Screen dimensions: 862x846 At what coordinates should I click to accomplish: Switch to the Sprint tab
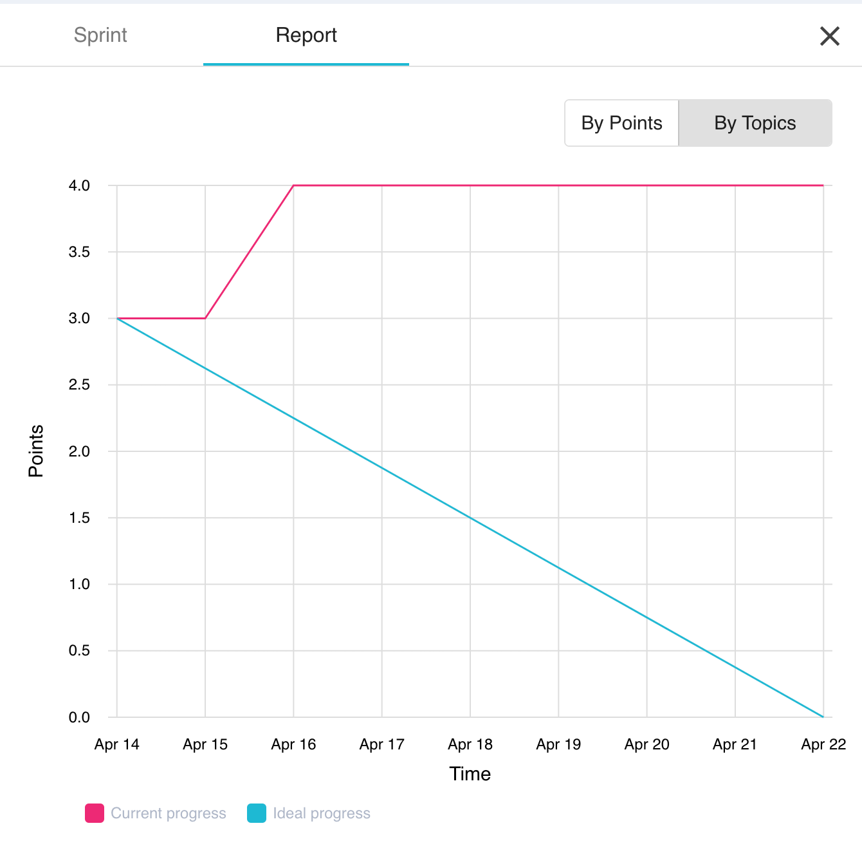(x=100, y=35)
